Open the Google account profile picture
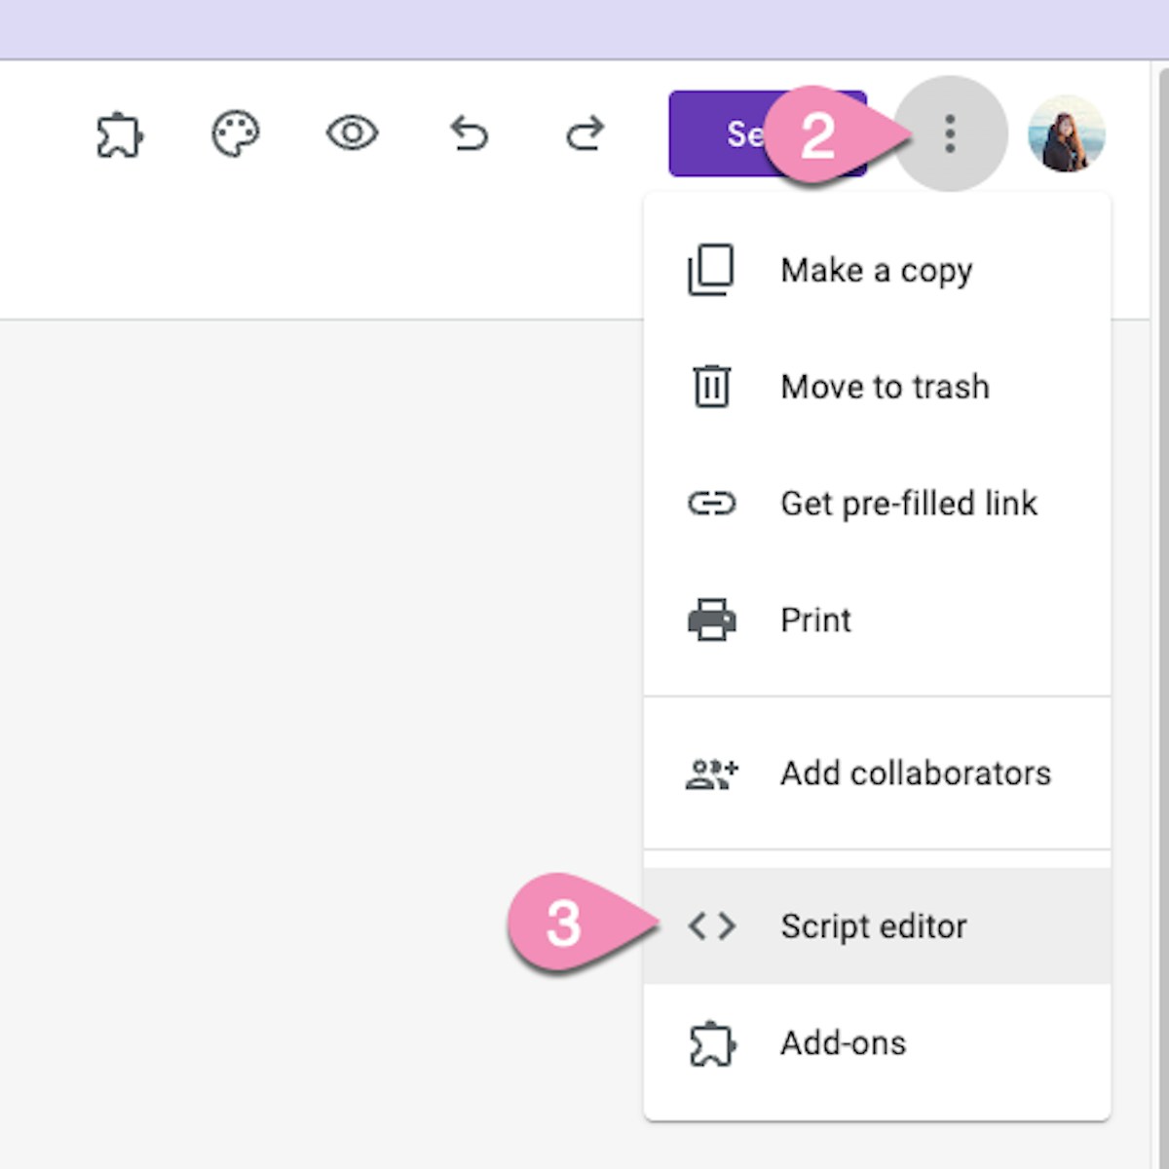The width and height of the screenshot is (1169, 1169). click(1067, 133)
